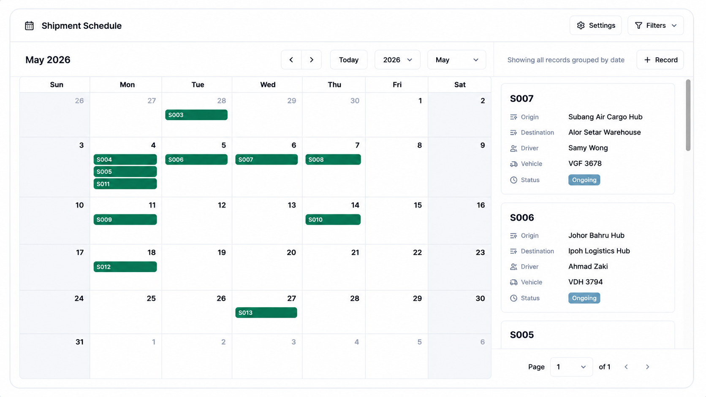Click the Ongoing status badge in S007
The image size is (706, 397).
tap(584, 180)
